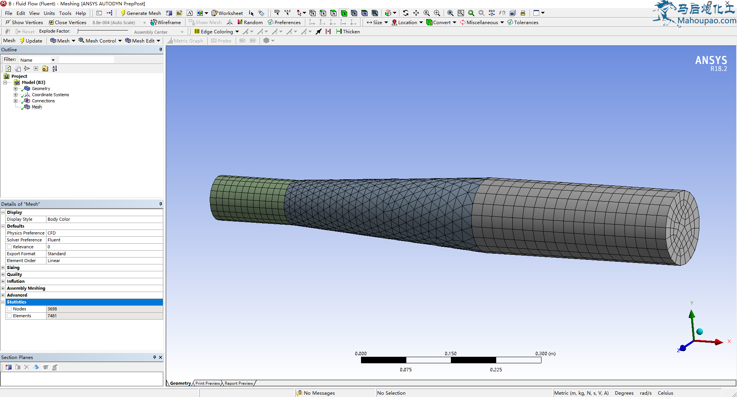Click the folder filter icon in Outline toolbar
This screenshot has height=397, width=737.
[45, 69]
